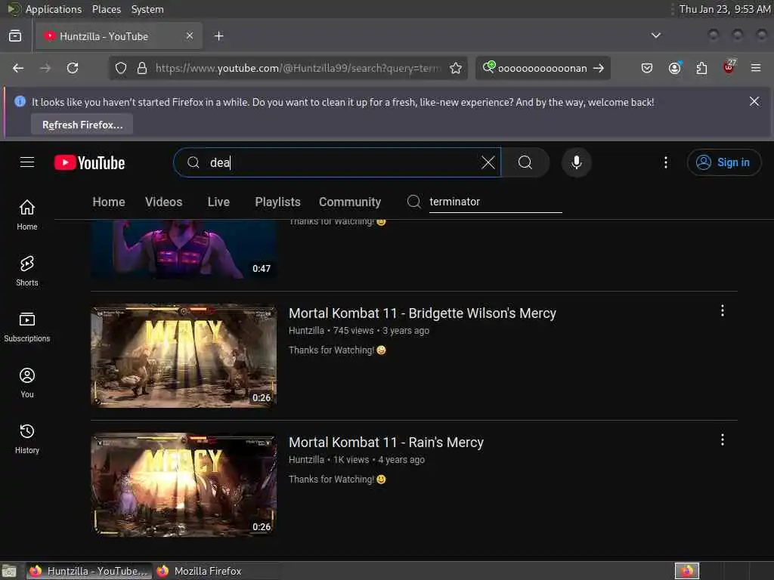Open the uBlock Origin extension icon
The image size is (774, 580).
pyautogui.click(x=729, y=67)
